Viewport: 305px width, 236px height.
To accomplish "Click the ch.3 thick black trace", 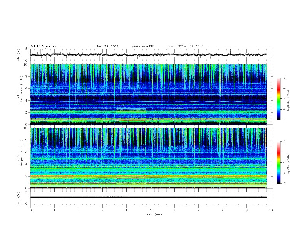I will click(x=148, y=197).
